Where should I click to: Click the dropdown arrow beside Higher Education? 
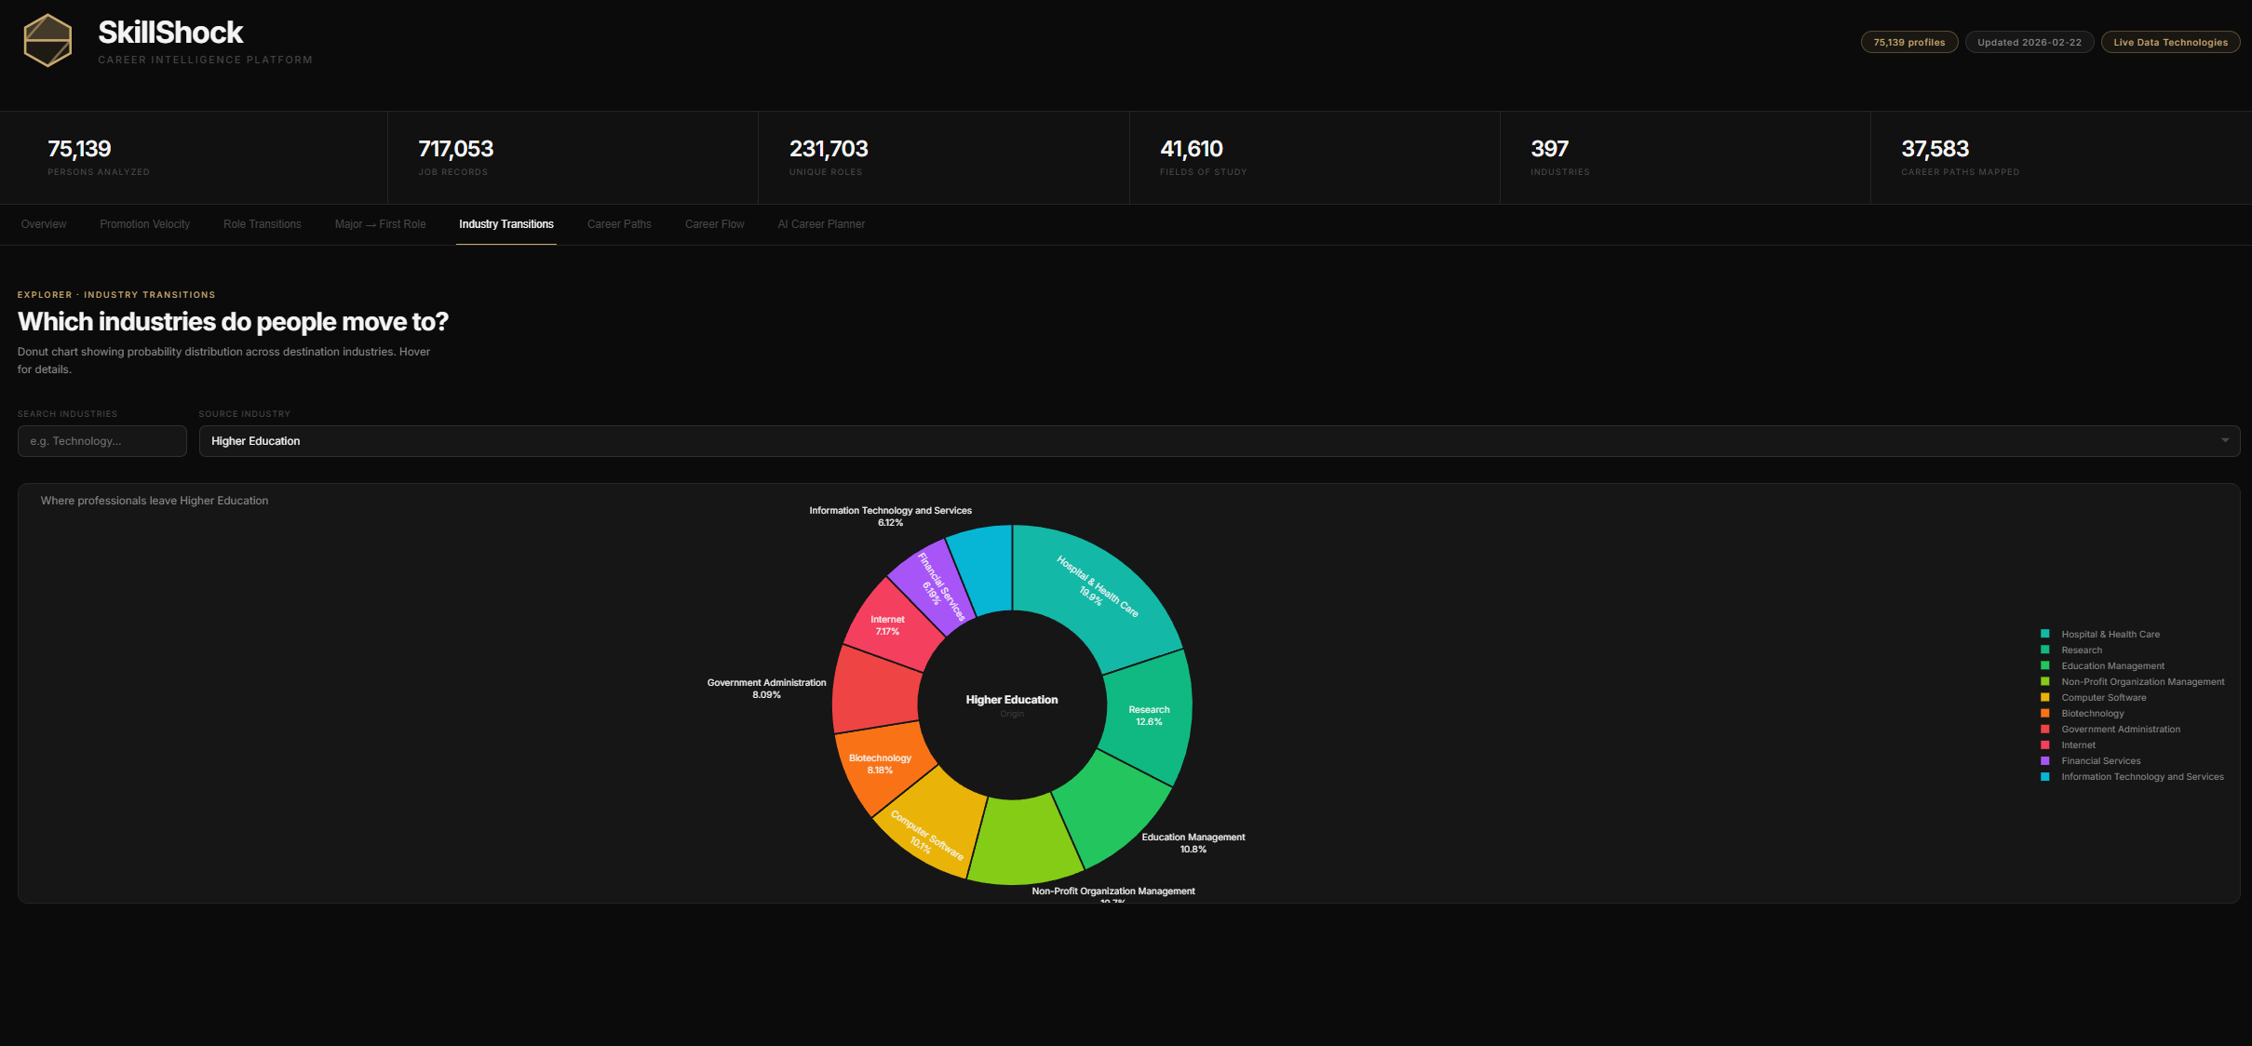2224,441
